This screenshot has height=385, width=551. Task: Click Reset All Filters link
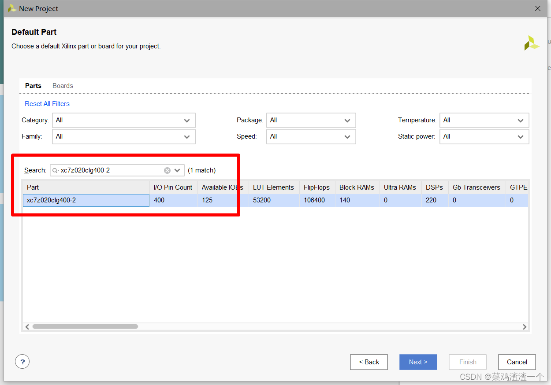(x=47, y=104)
